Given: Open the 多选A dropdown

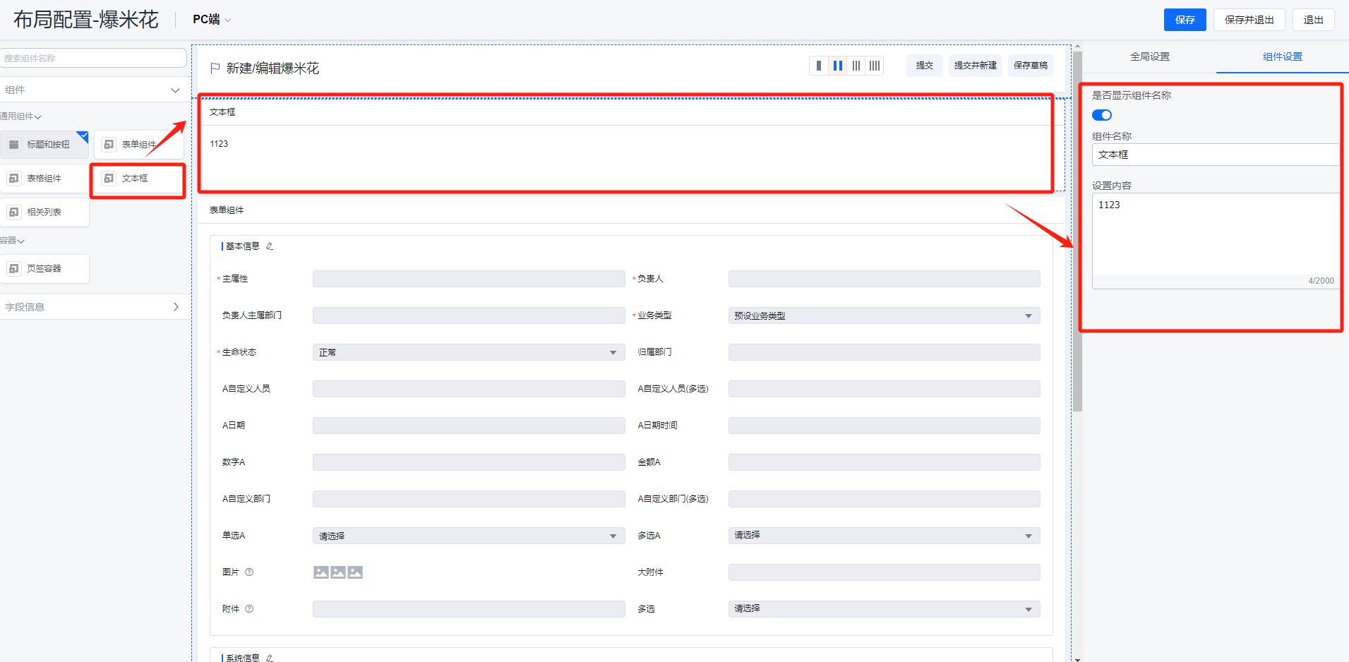Looking at the screenshot, I should coord(884,536).
